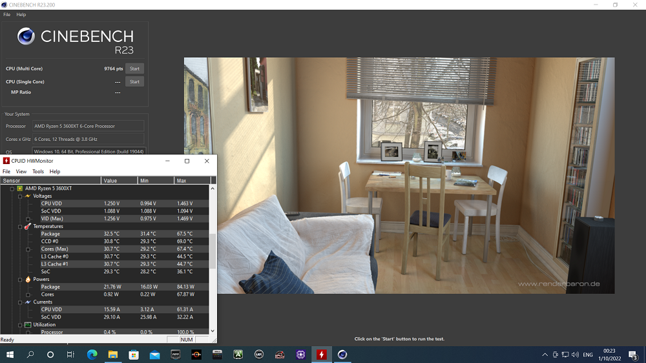The width and height of the screenshot is (646, 363).
Task: Open network status in system tray
Action: point(565,355)
